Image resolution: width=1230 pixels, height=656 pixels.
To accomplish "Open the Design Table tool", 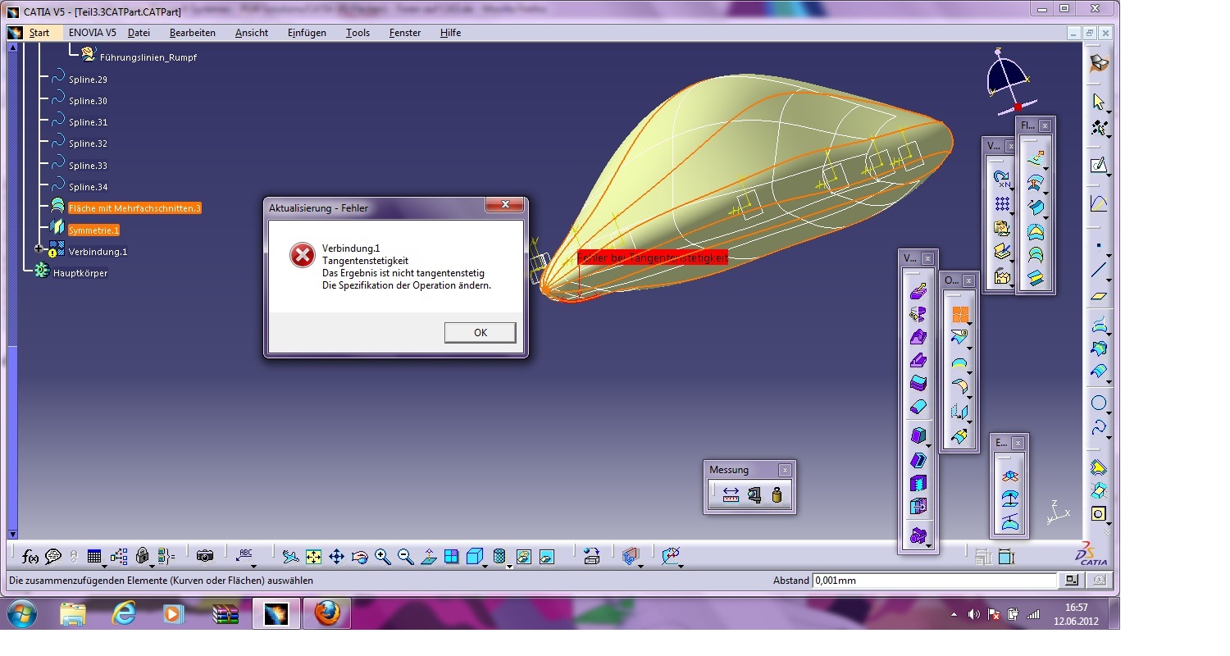I will click(x=93, y=557).
